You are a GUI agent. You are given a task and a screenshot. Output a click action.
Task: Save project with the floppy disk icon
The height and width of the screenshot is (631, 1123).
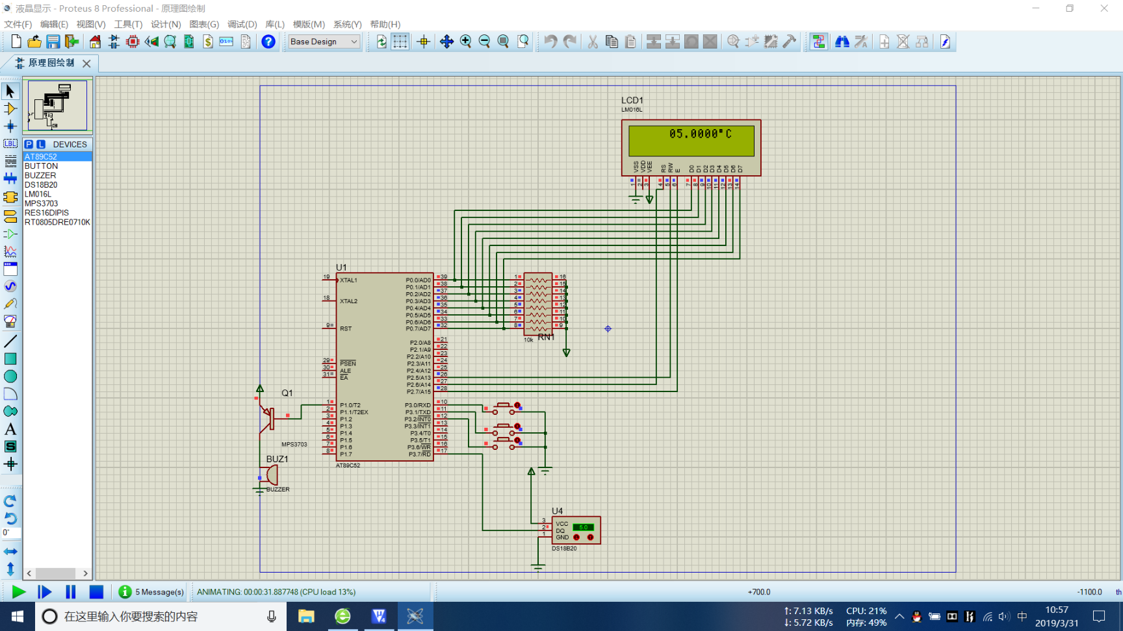tap(53, 42)
